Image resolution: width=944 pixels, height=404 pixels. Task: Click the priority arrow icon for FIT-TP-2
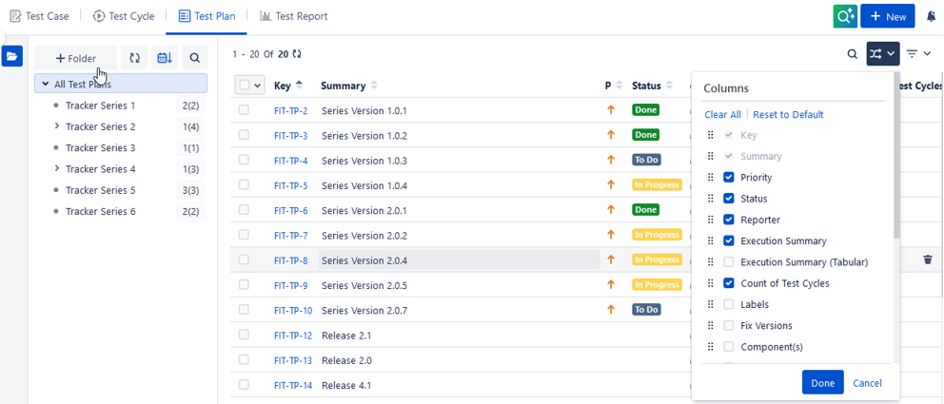[611, 110]
